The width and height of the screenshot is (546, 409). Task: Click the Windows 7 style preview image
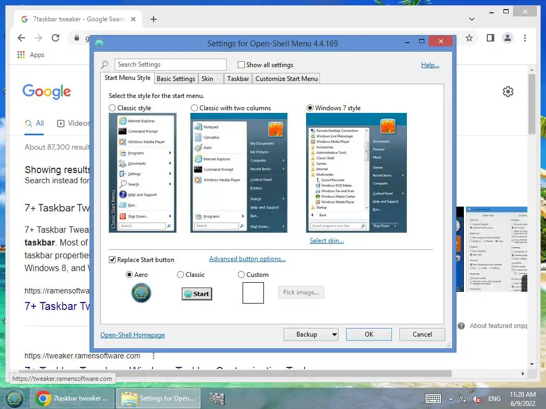tap(356, 173)
